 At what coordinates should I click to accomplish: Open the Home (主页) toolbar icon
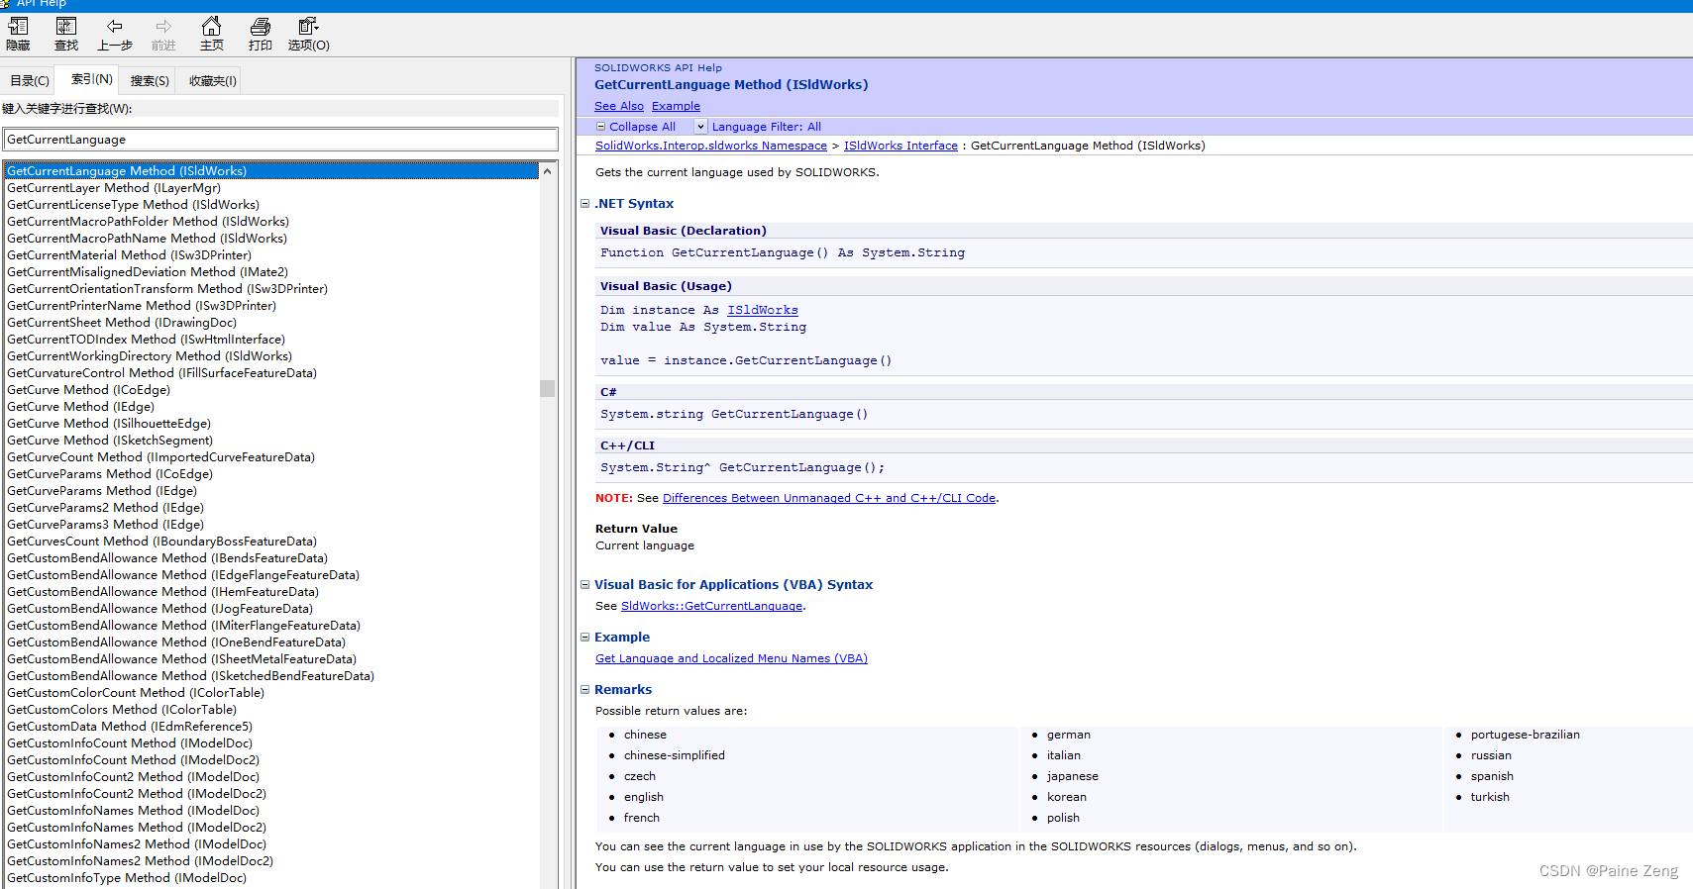click(212, 34)
